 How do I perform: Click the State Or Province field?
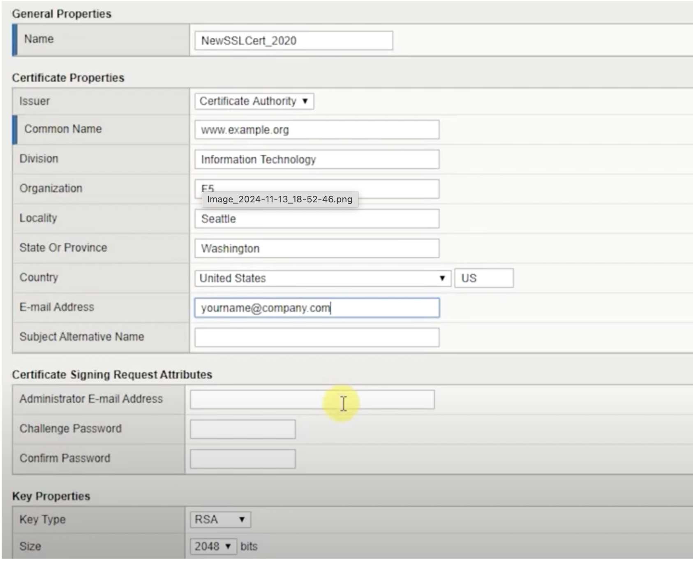[316, 248]
